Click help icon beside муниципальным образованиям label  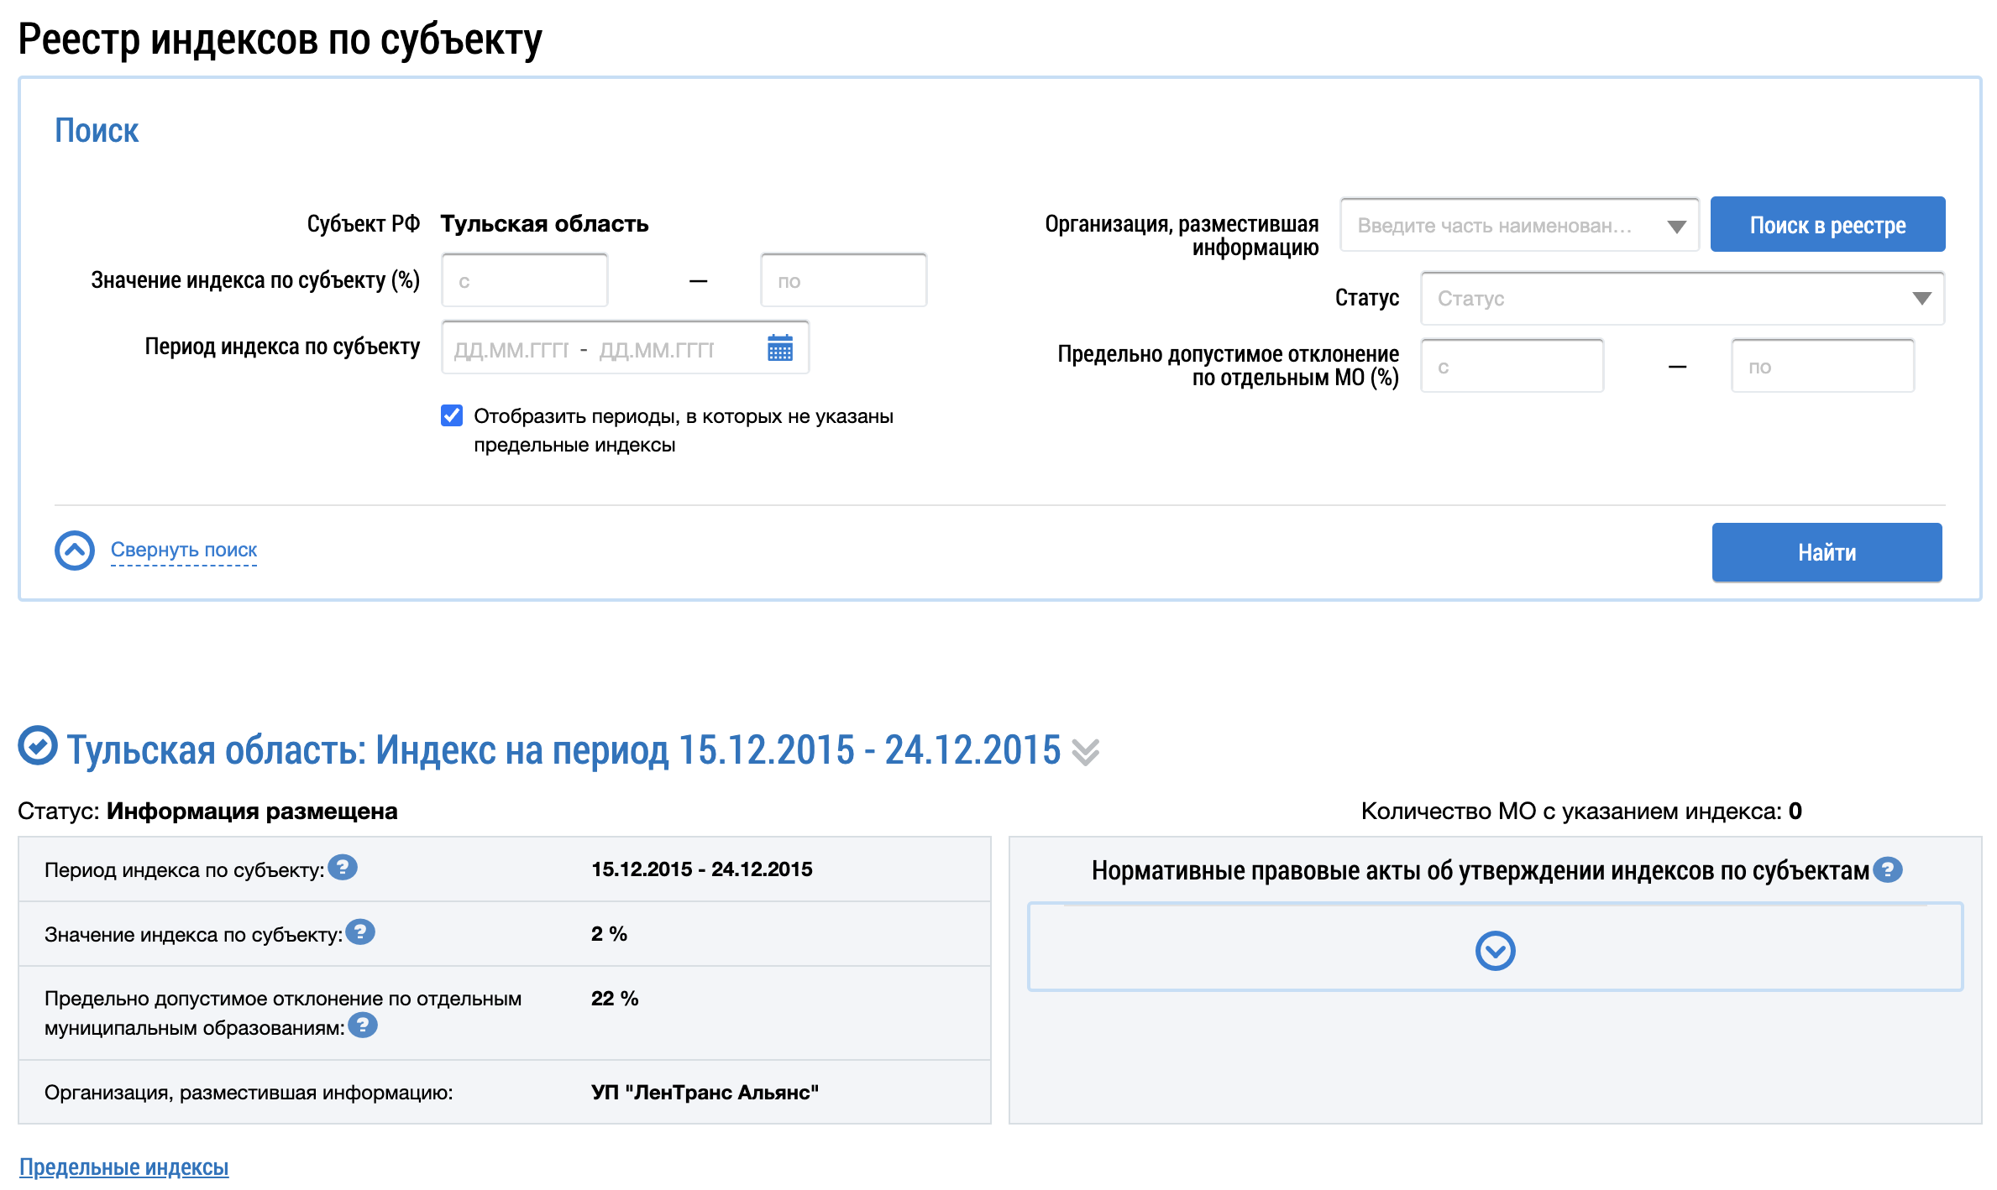(363, 1025)
